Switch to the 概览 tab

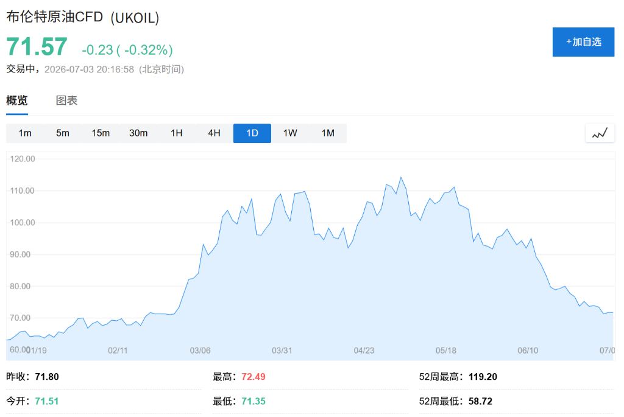pos(17,100)
